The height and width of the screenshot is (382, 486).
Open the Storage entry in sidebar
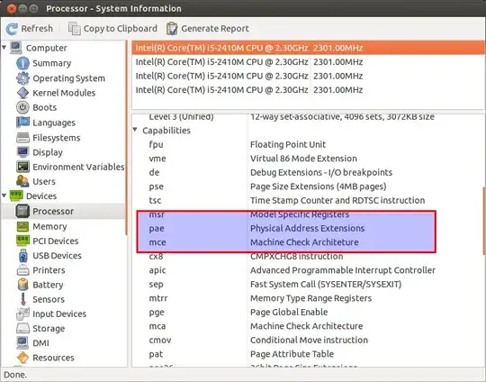coord(49,328)
